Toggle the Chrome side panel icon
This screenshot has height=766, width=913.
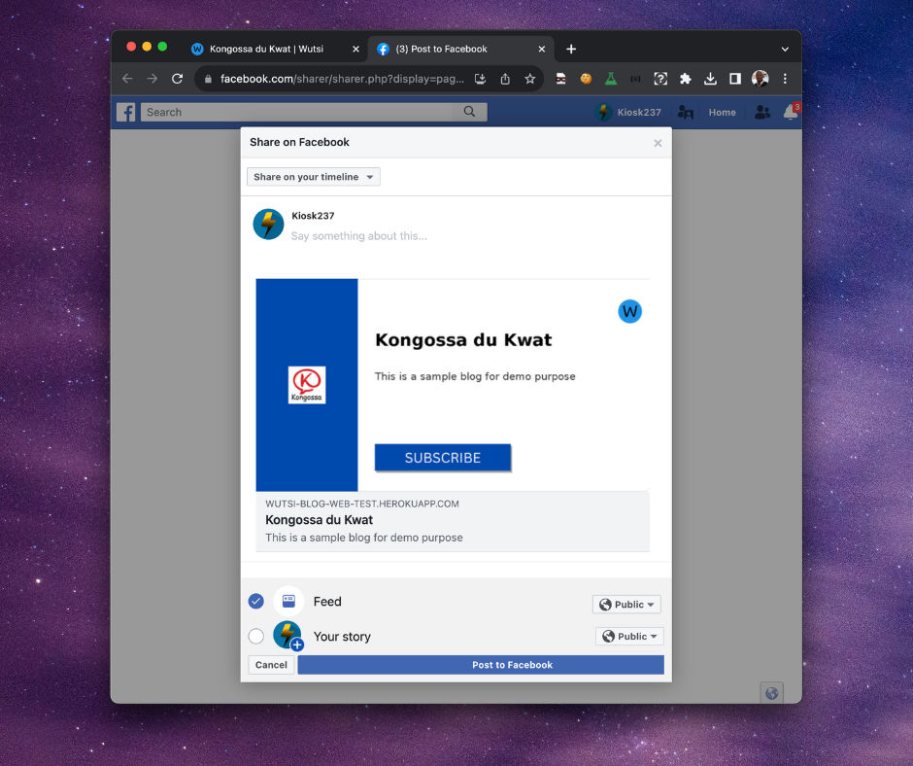(x=735, y=79)
